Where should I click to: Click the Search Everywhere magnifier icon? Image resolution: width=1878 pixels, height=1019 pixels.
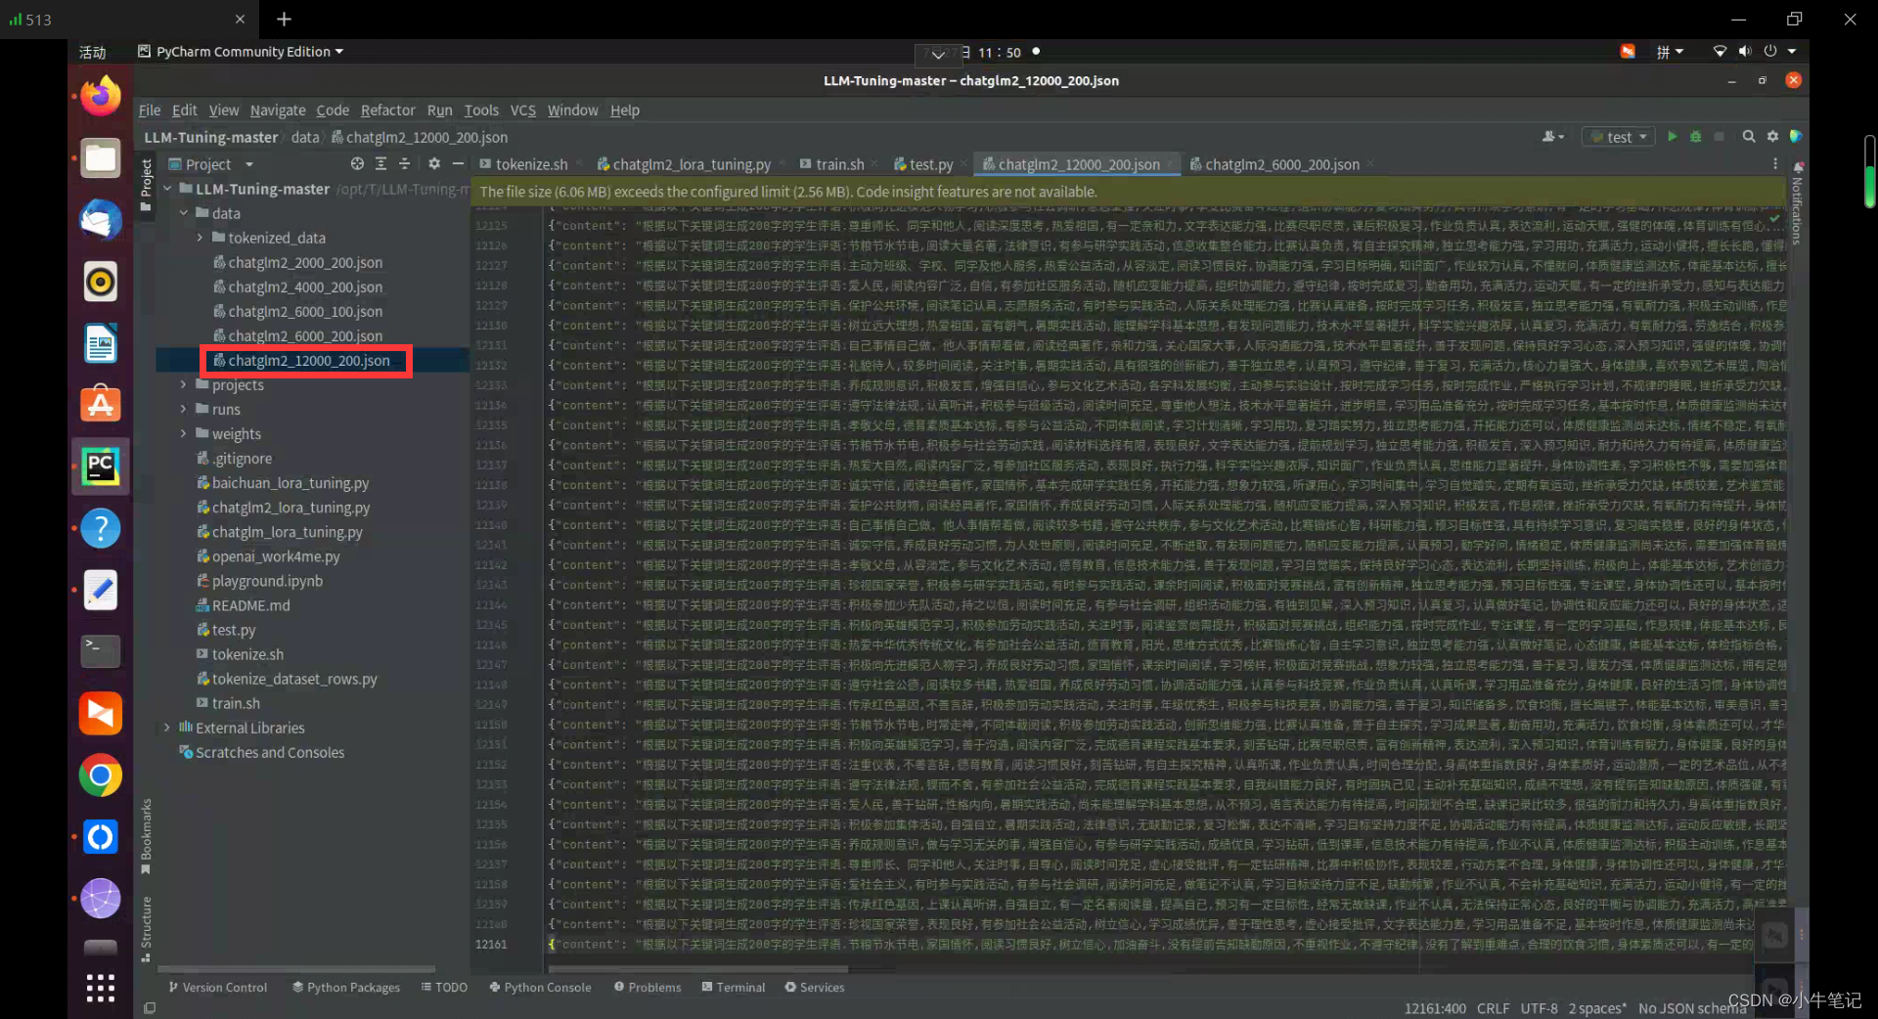1749,137
